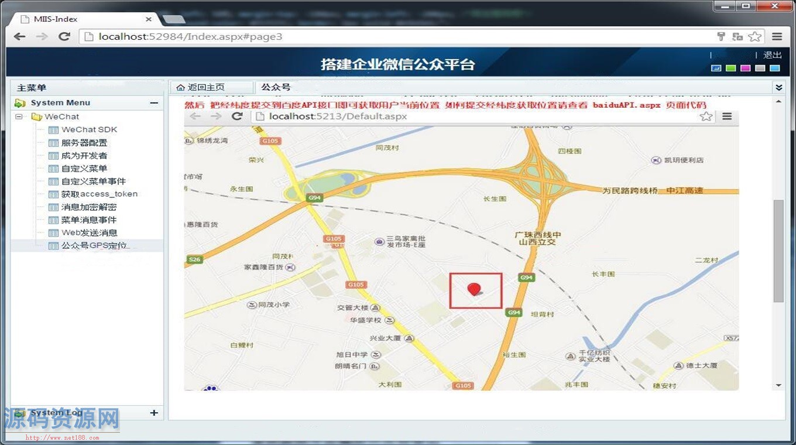Screen dimensions: 796x445
Task: Click the System Menu title text
Action: point(60,102)
